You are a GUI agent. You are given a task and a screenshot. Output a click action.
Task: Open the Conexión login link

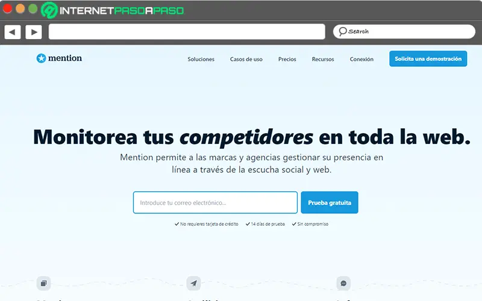coord(361,59)
